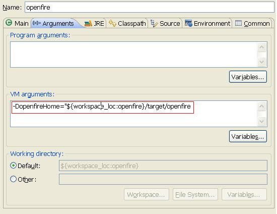Click the Workspace... button

147,194
